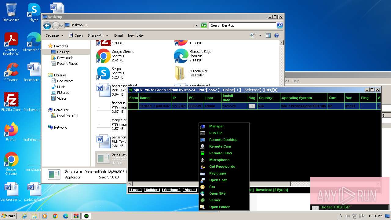Click the Country column header in njRAT
This screenshot has width=391, height=220.
(x=269, y=98)
